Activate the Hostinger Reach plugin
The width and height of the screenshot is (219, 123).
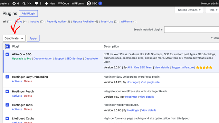(17, 96)
